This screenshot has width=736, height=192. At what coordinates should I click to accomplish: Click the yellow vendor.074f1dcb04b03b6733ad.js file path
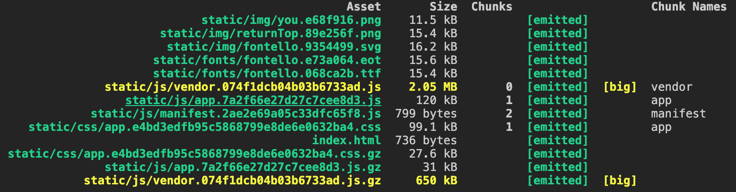243,87
